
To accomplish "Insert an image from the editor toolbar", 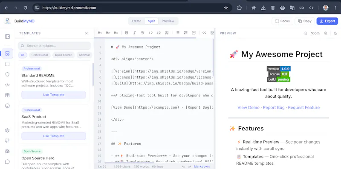I will [212, 33].
